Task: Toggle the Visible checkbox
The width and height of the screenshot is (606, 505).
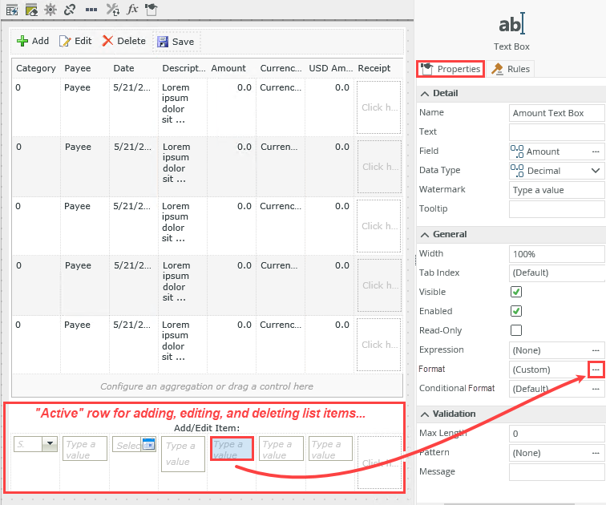Action: [x=516, y=292]
